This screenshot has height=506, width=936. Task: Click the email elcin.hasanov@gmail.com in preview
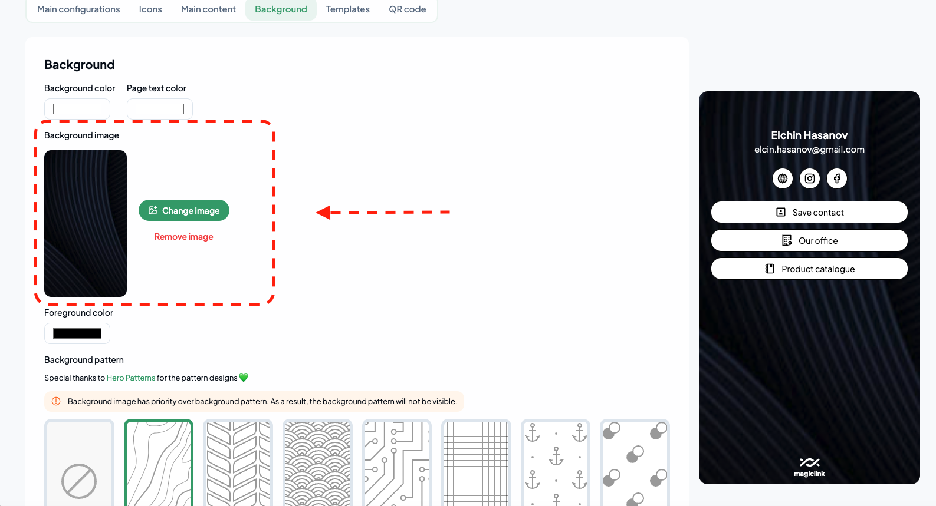pos(809,150)
